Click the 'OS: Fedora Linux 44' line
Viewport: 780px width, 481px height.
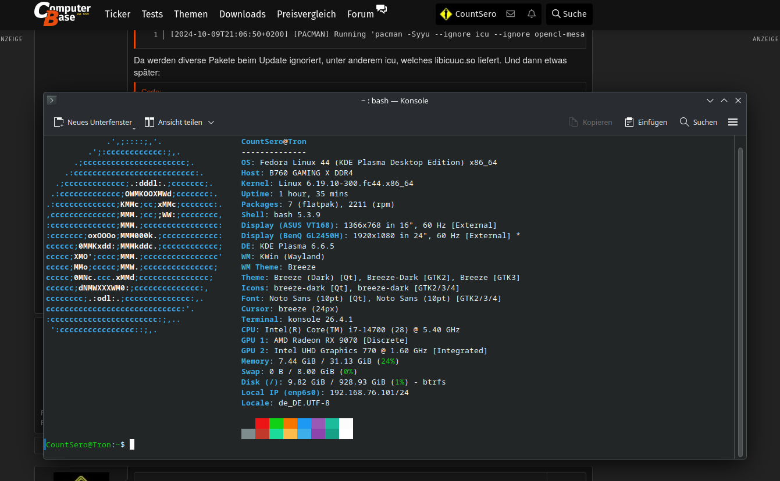(369, 162)
